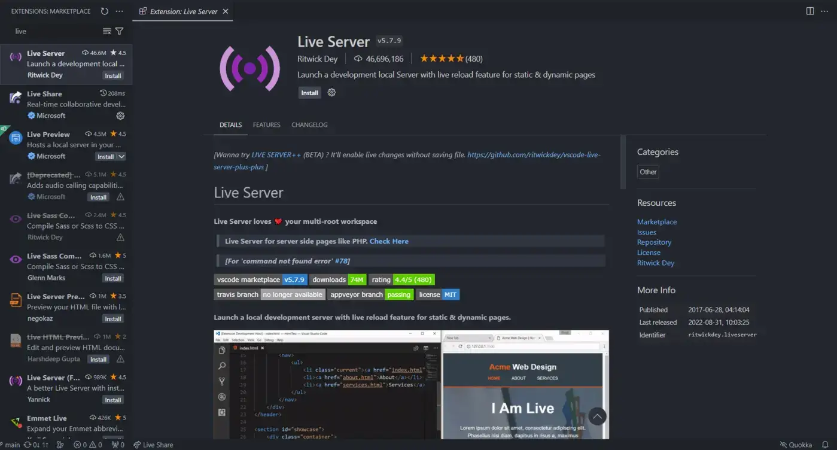The width and height of the screenshot is (837, 450).
Task: Close the Extension: Live Server tab
Action: pos(226,11)
